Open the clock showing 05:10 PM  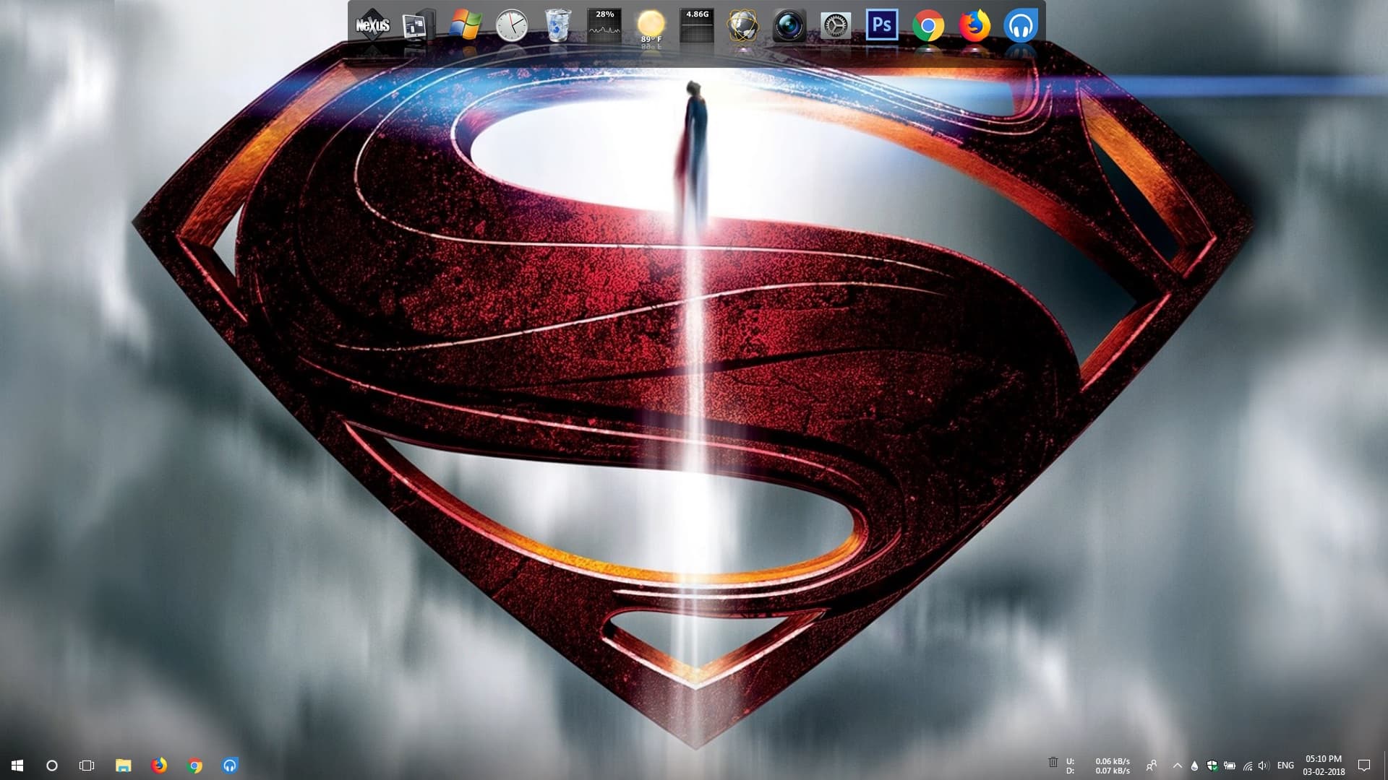[x=1324, y=766]
